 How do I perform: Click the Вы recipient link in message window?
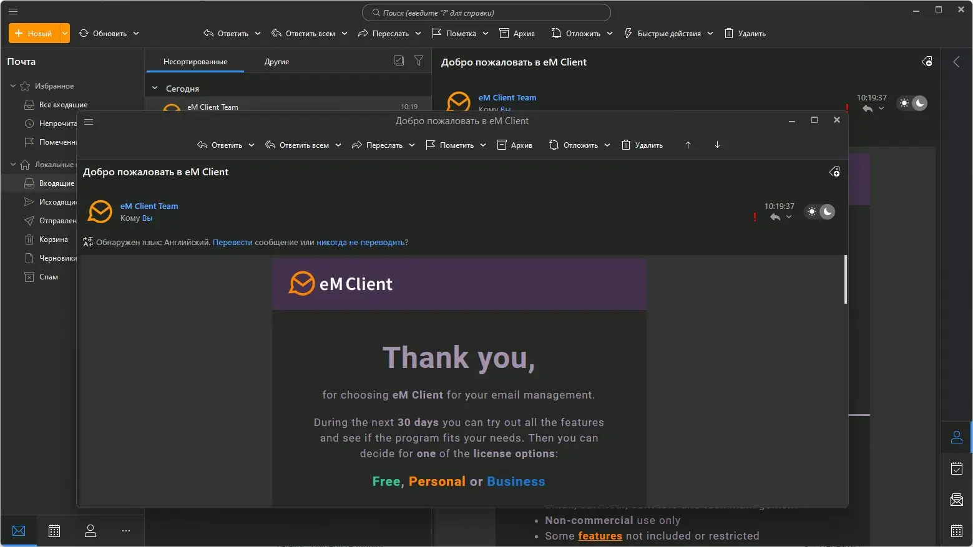(x=147, y=218)
